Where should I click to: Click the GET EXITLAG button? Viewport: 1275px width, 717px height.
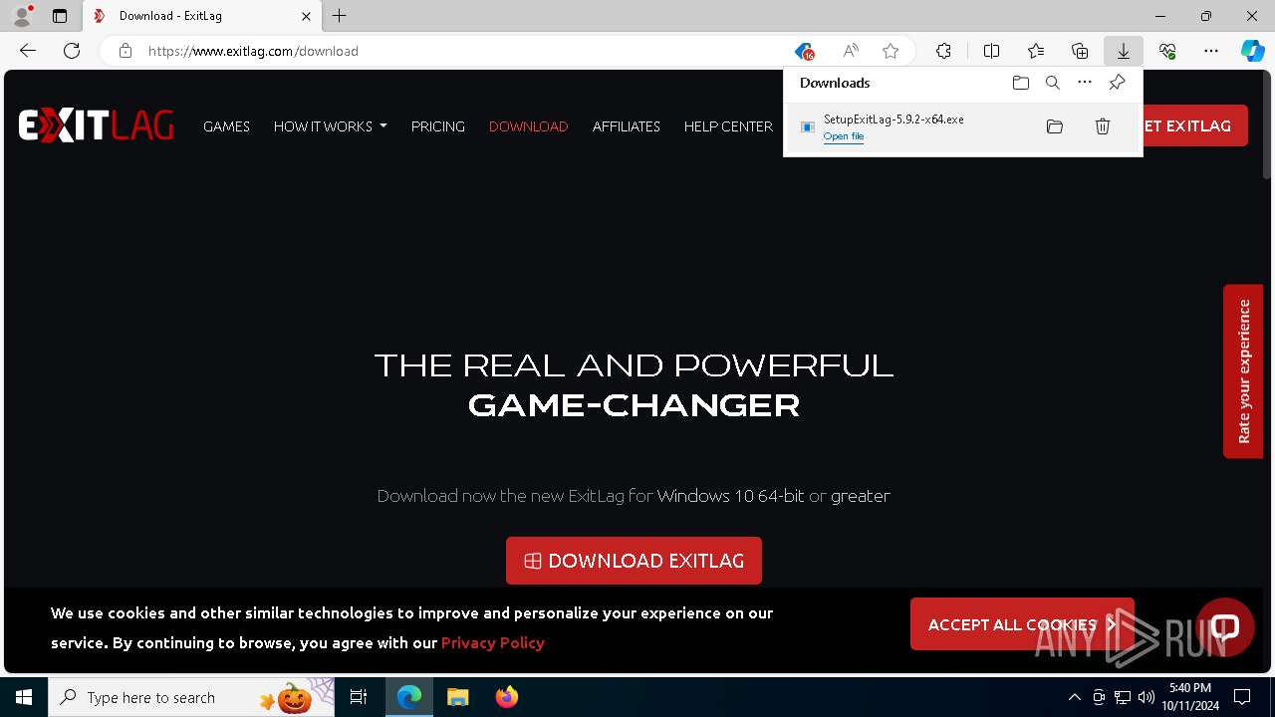(1193, 125)
